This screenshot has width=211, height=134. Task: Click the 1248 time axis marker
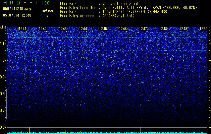click(163, 29)
